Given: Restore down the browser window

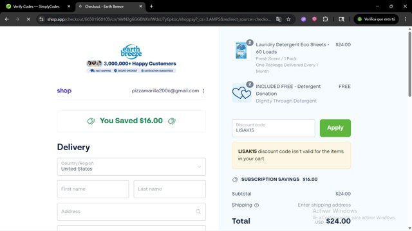Looking at the screenshot, I should click(x=391, y=6).
